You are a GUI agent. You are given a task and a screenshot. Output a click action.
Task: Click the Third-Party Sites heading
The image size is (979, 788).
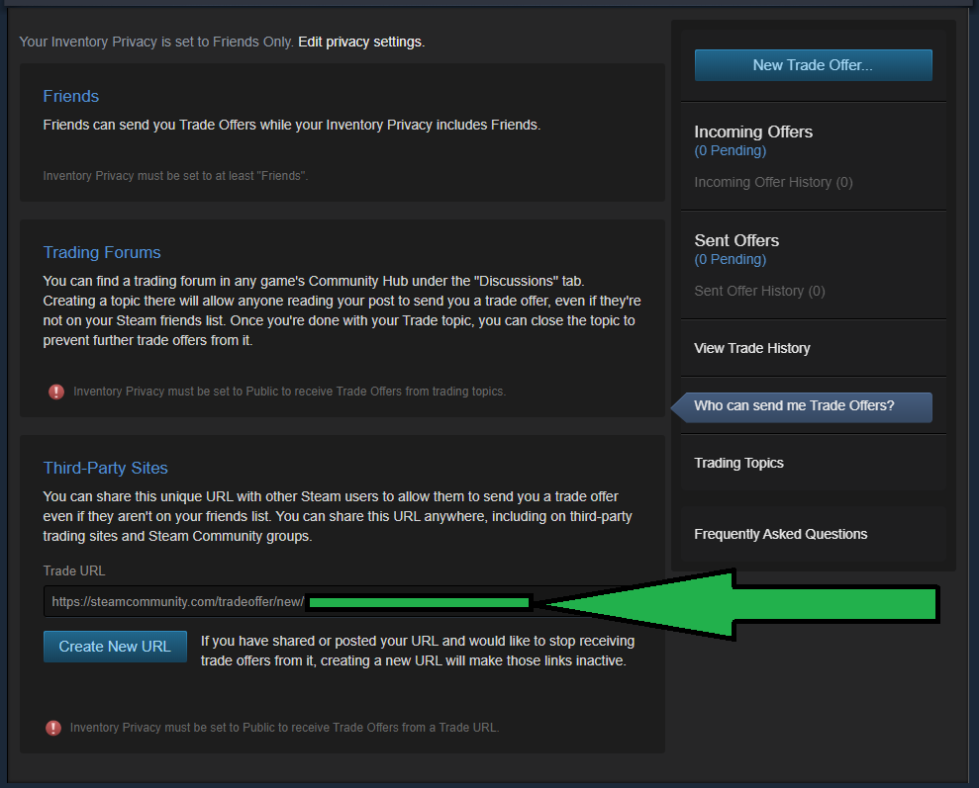106,469
